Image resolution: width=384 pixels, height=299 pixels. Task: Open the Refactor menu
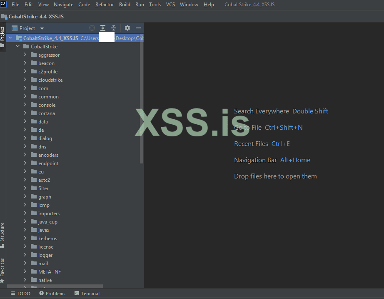tap(104, 5)
